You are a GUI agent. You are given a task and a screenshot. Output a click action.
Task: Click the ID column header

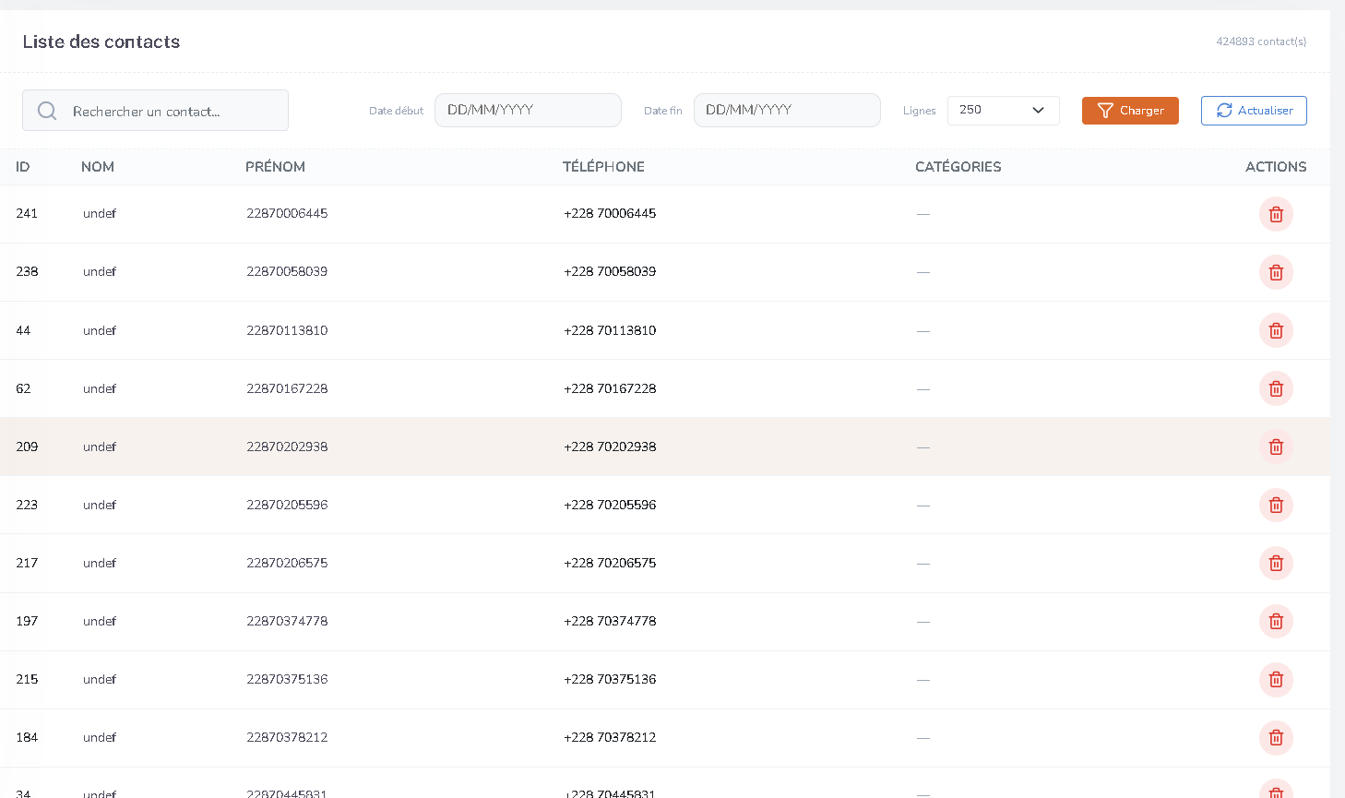point(23,167)
